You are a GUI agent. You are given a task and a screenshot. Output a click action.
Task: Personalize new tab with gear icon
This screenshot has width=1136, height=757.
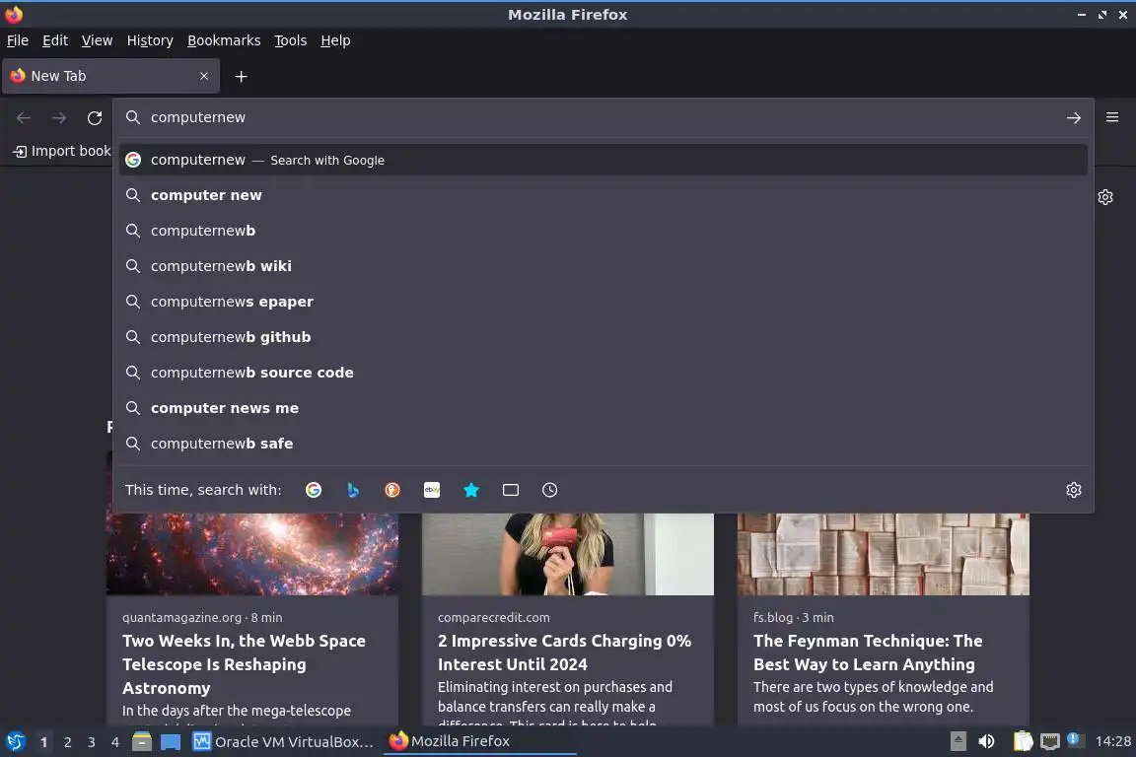[x=1104, y=197]
